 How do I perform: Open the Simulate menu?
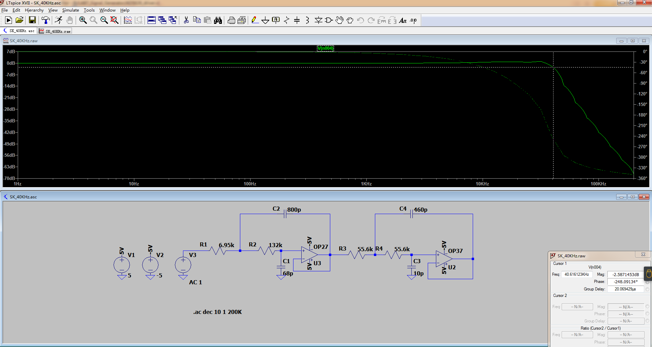pos(71,10)
